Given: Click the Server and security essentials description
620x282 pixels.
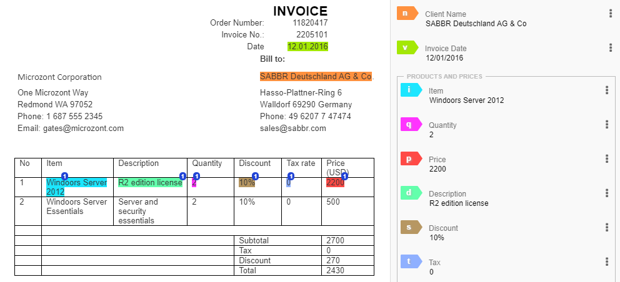Looking at the screenshot, I should (138, 211).
